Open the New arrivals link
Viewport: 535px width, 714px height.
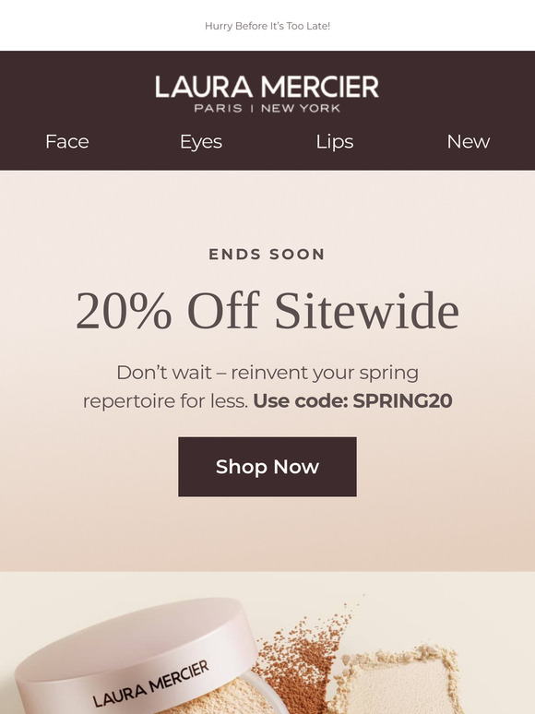[x=469, y=142]
